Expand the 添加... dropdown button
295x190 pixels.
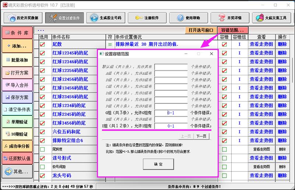(17, 46)
